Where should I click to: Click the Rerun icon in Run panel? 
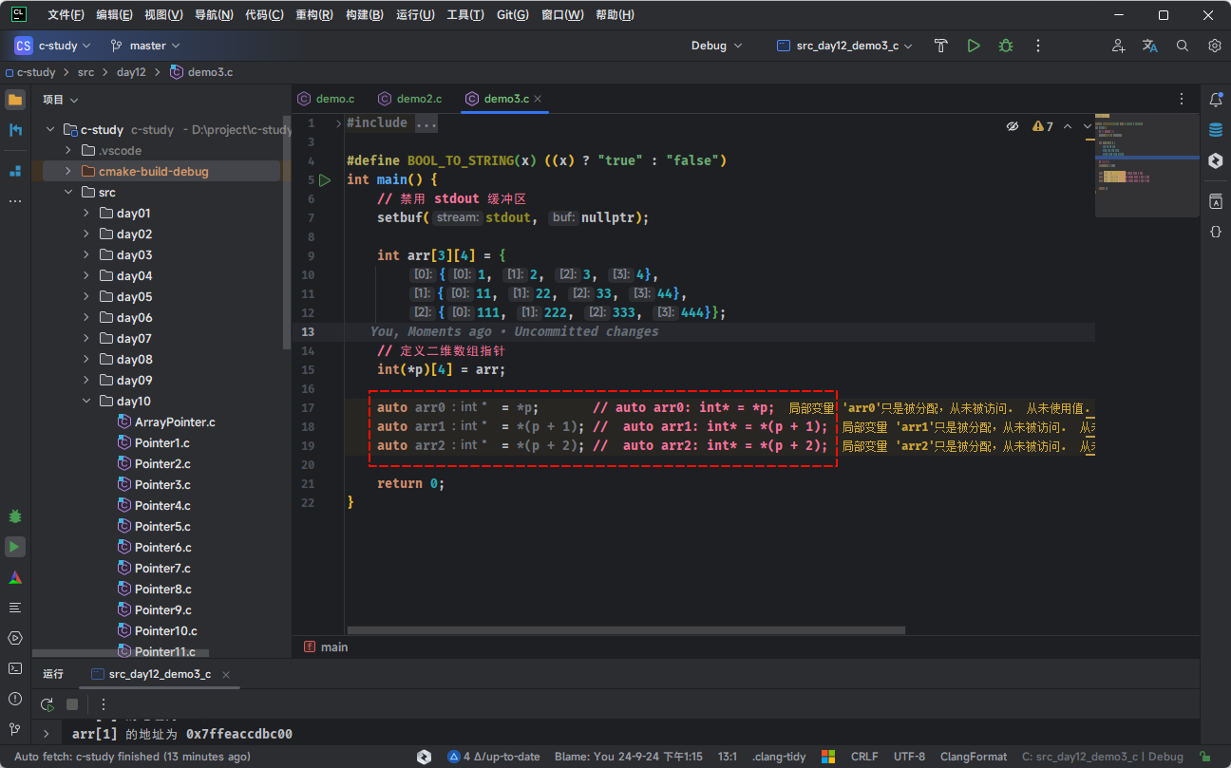tap(47, 704)
